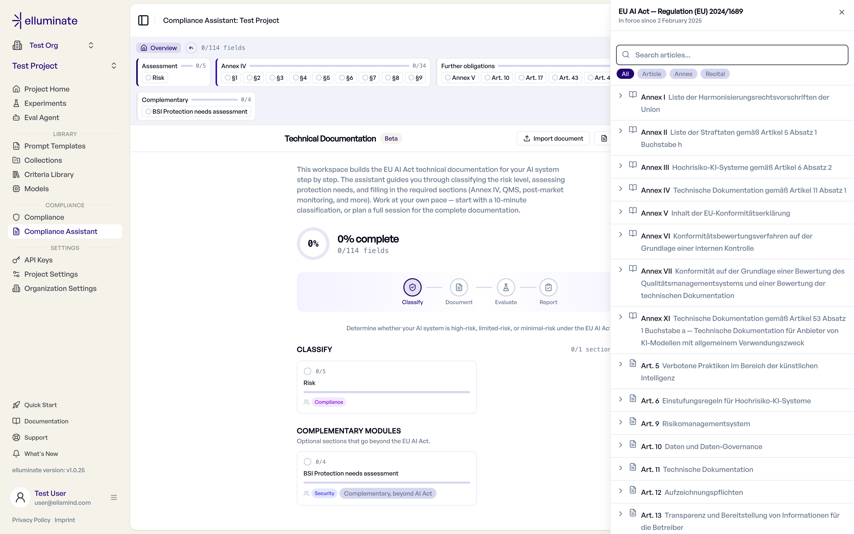This screenshot has width=854, height=534.
Task: Open Organization Settings building icon
Action: 16,289
